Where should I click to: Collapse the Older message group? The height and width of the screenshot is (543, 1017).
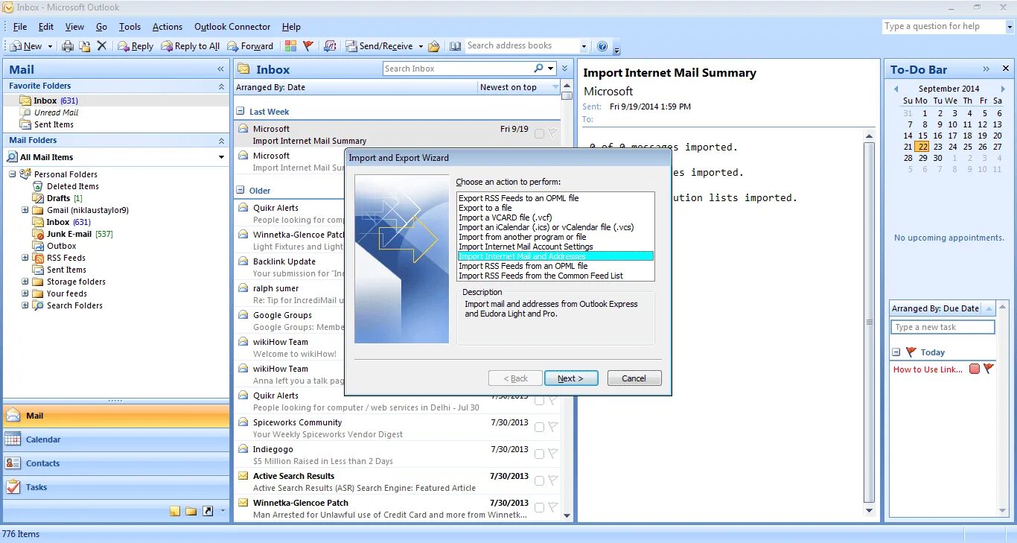coord(241,191)
